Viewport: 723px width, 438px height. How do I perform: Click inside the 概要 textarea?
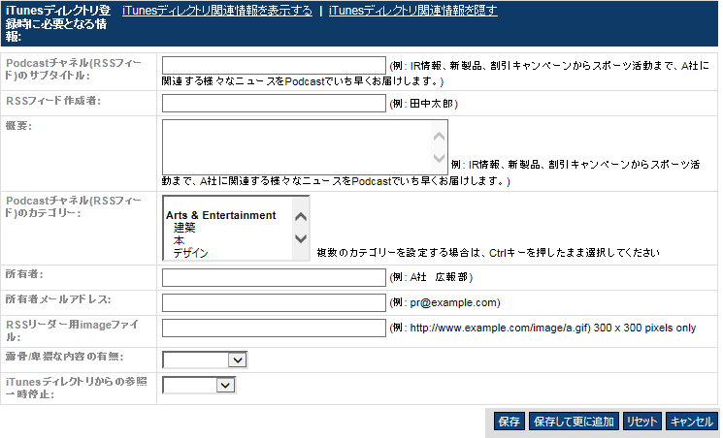(297, 147)
